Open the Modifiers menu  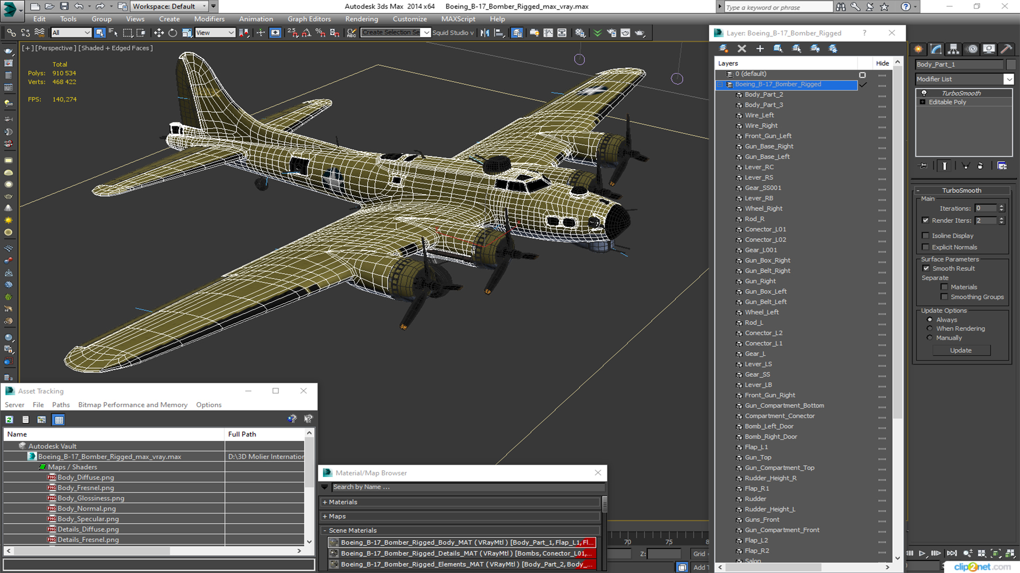[x=209, y=19]
